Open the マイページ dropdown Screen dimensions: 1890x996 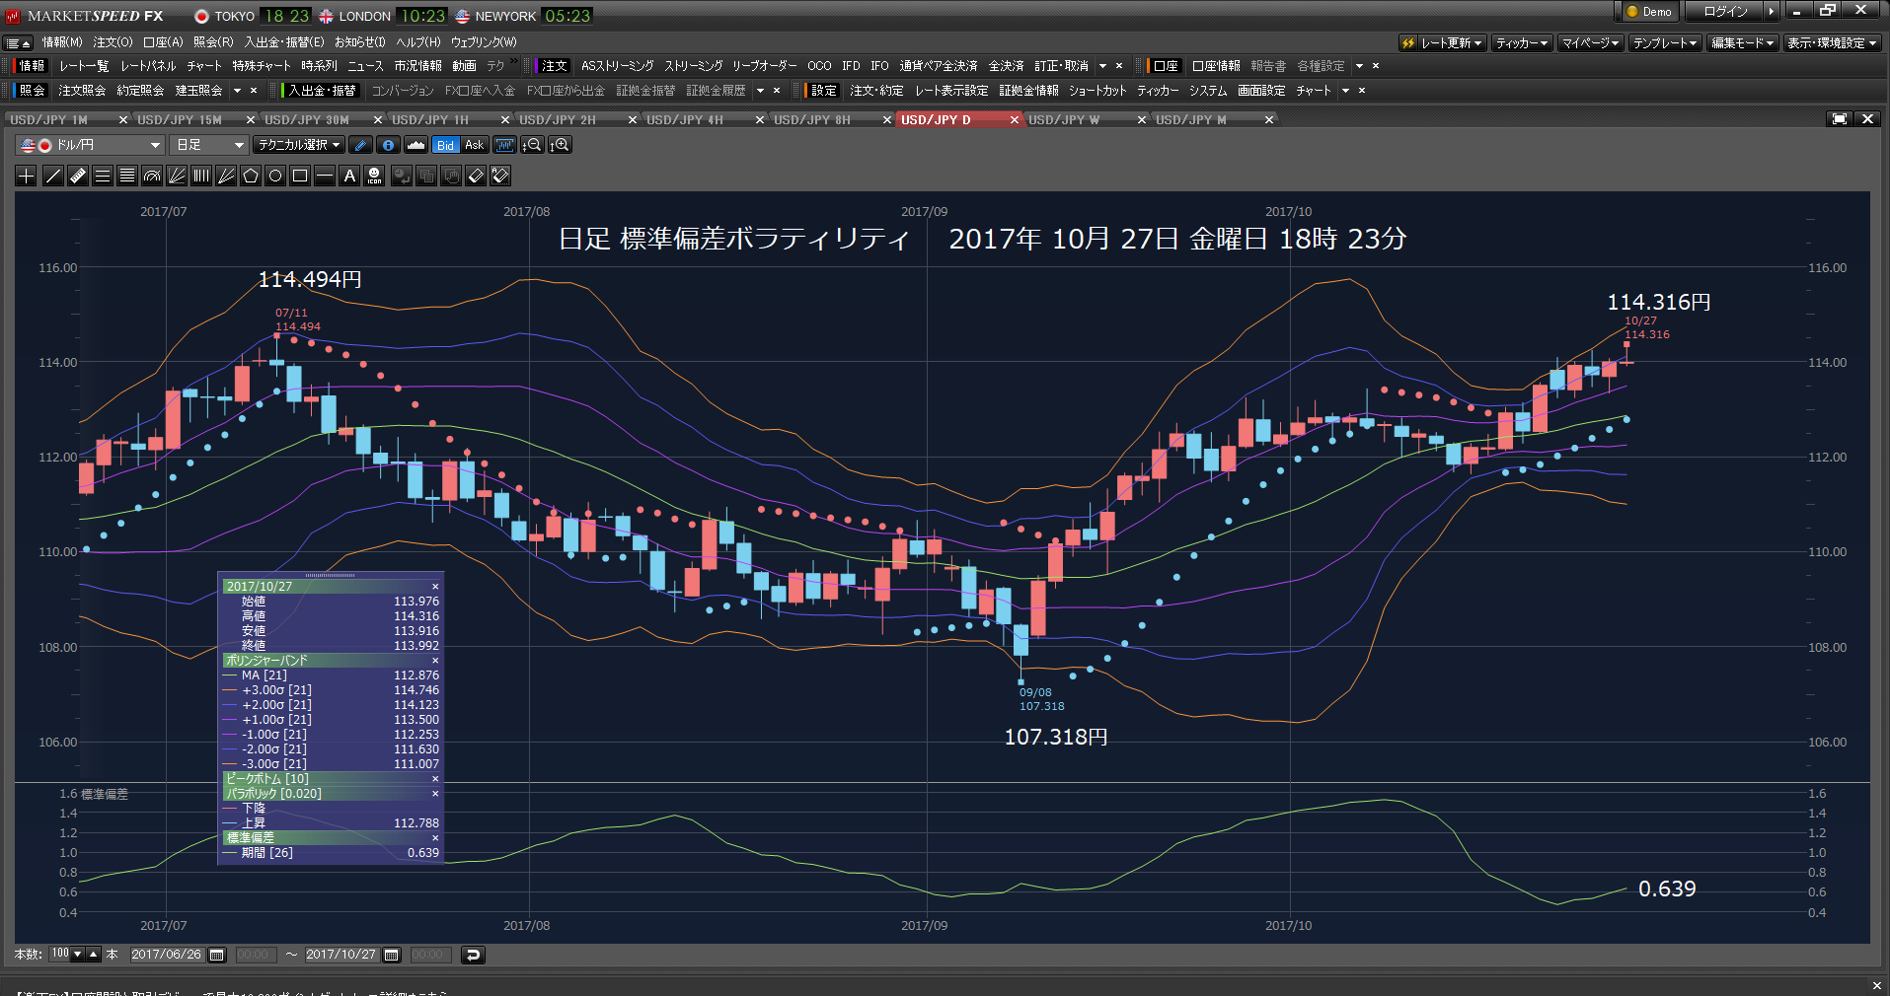(x=1591, y=43)
